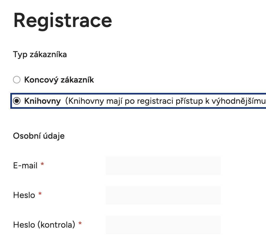Image resolution: width=266 pixels, height=244 pixels.
Task: Place cursor in the password field
Action: click(x=163, y=195)
